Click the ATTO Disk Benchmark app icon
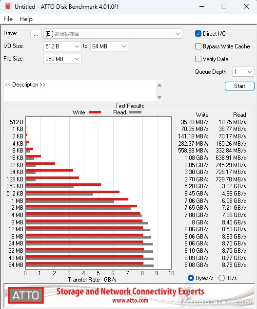This screenshot has height=309, width=257. tap(8, 6)
